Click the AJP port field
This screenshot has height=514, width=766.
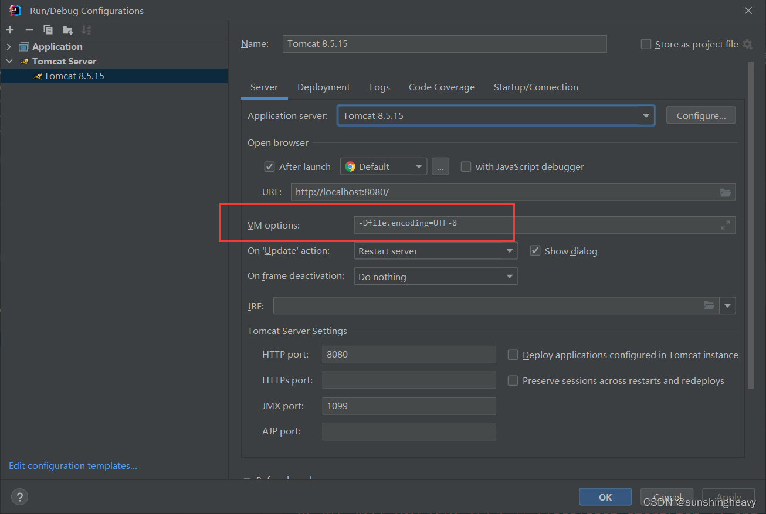409,431
